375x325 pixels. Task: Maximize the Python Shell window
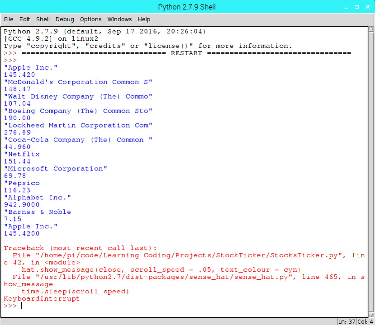point(357,7)
